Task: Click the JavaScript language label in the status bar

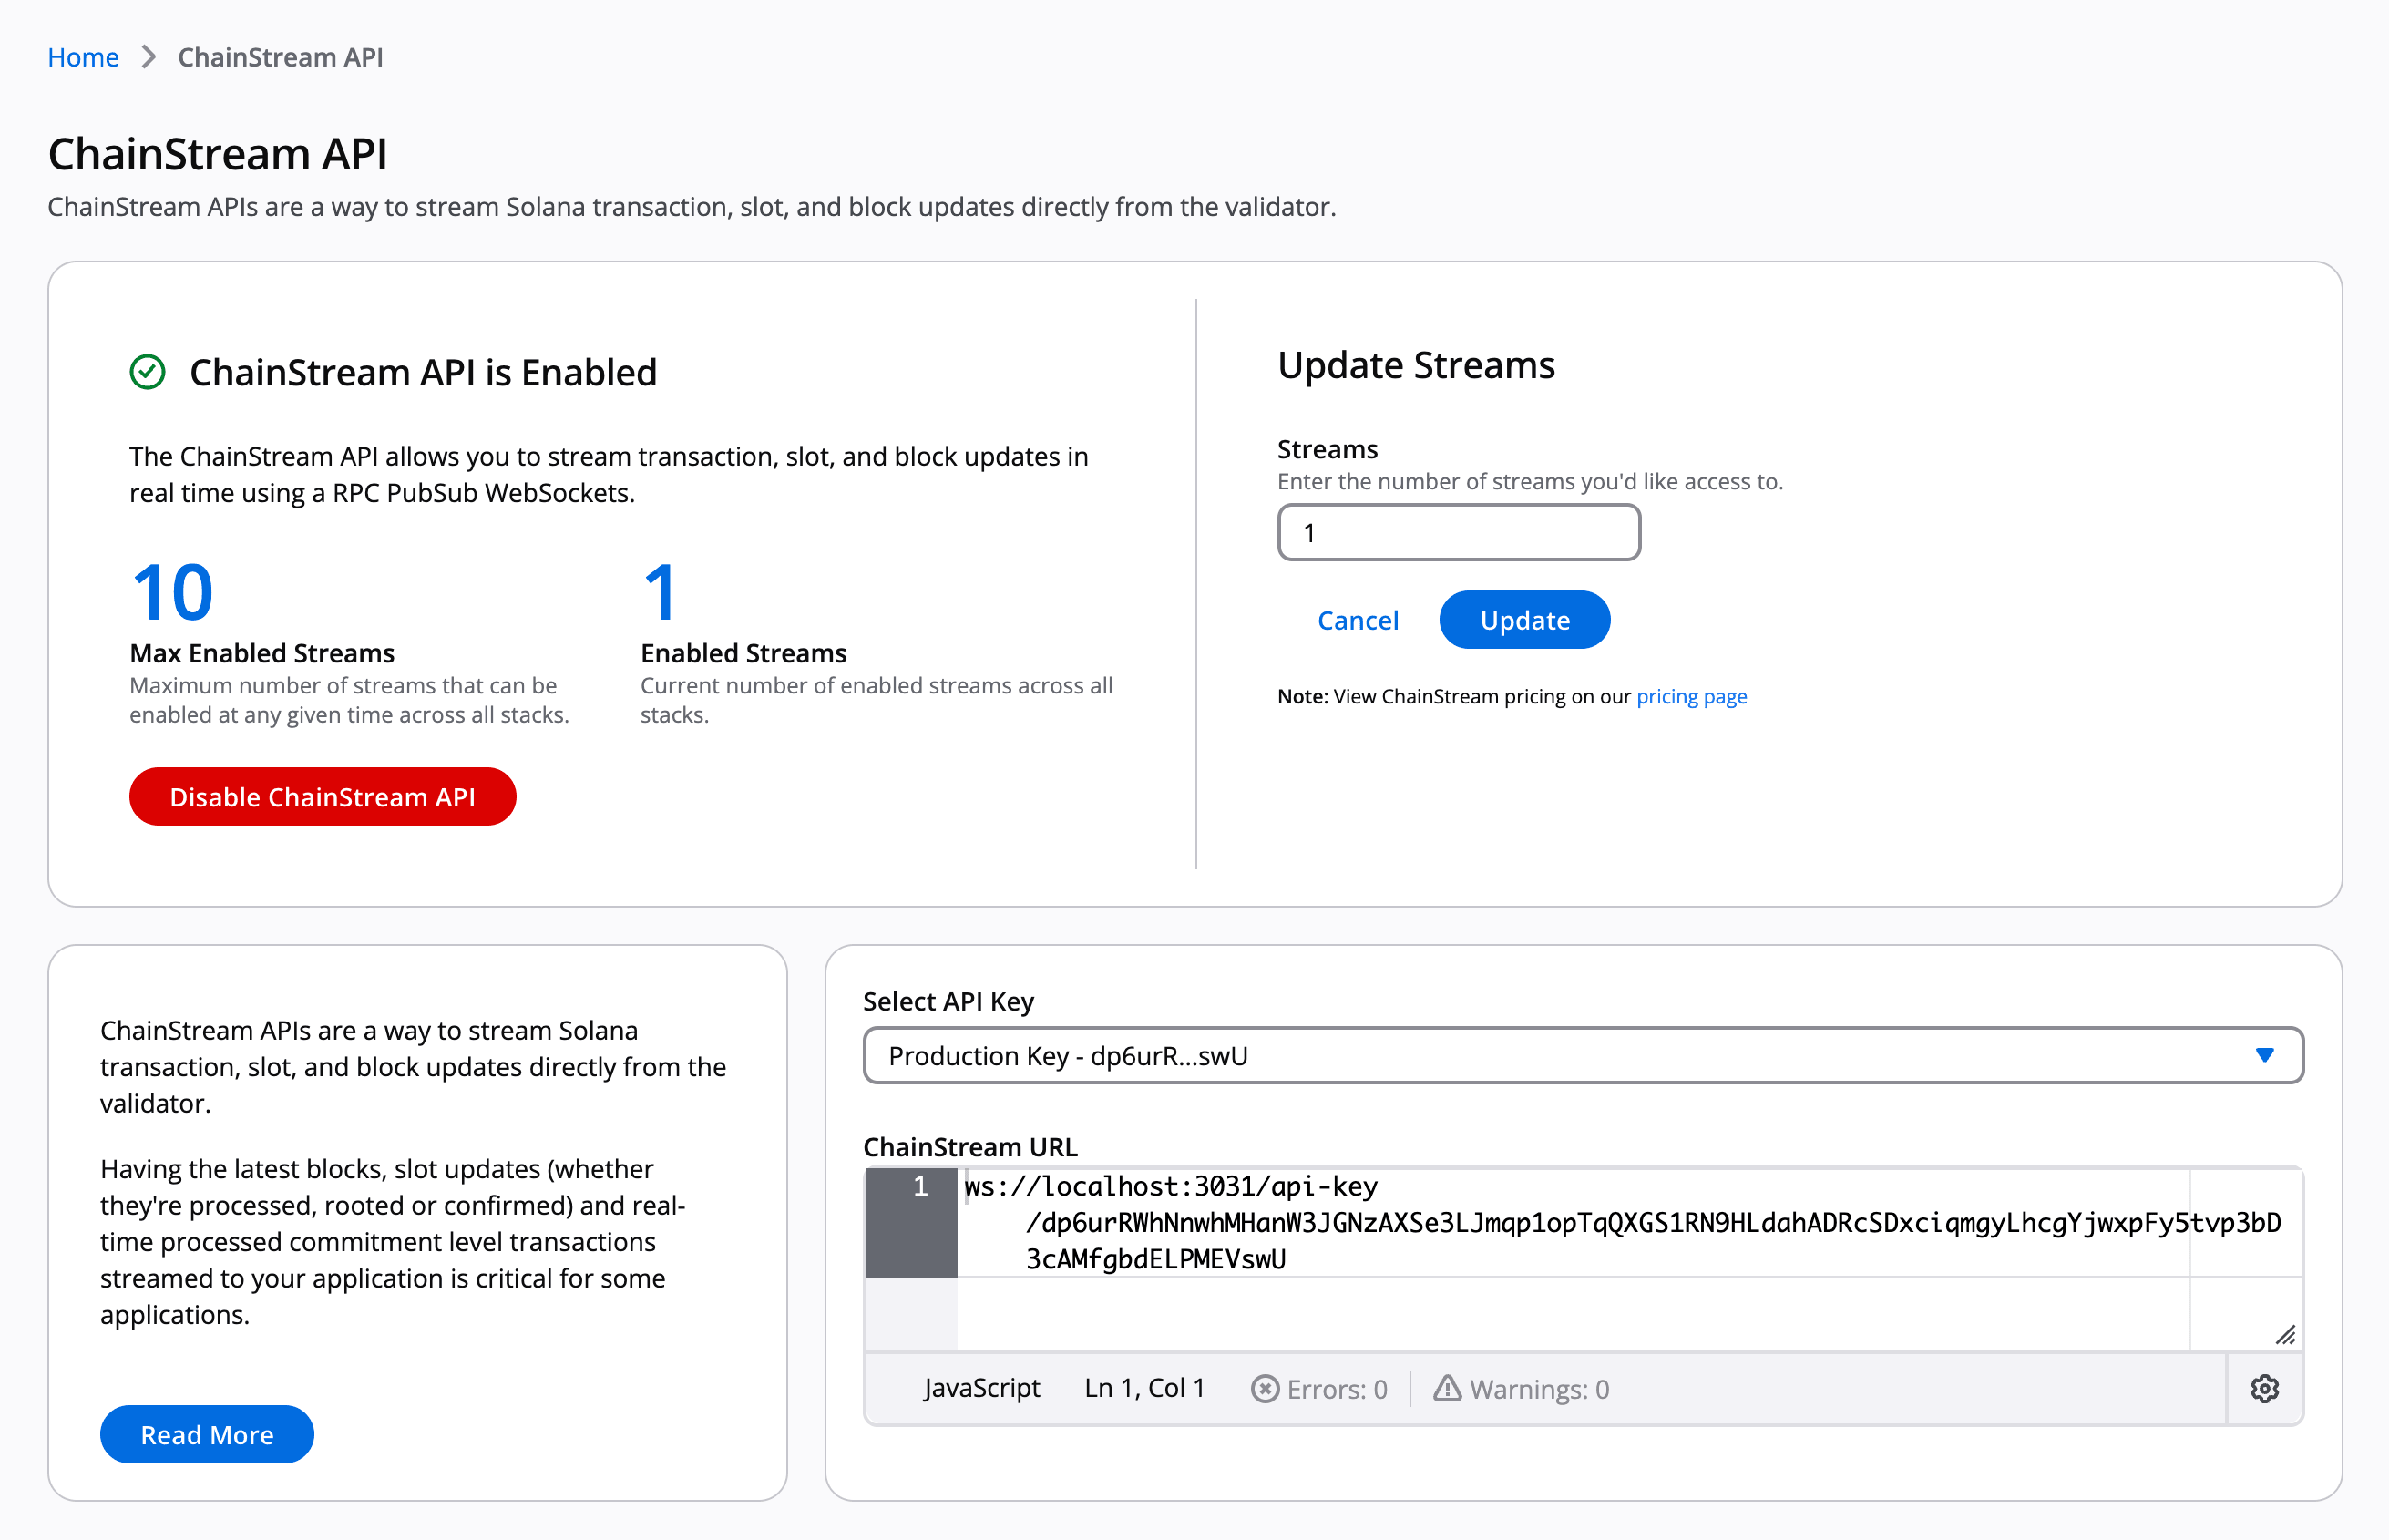Action: click(x=980, y=1388)
